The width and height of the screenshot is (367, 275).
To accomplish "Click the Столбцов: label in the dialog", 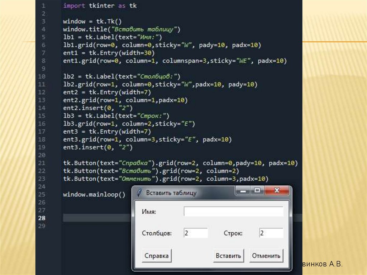I will pos(157,233).
